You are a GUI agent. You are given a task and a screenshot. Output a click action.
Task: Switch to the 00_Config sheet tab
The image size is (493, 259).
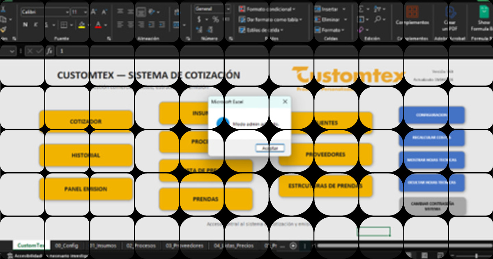(67, 246)
